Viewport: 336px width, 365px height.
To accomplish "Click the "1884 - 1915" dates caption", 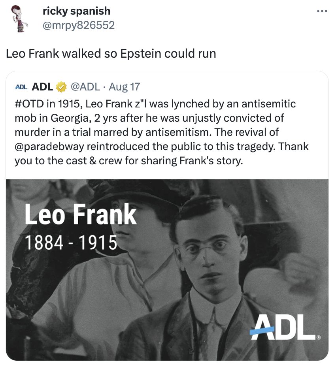I will tap(71, 242).
